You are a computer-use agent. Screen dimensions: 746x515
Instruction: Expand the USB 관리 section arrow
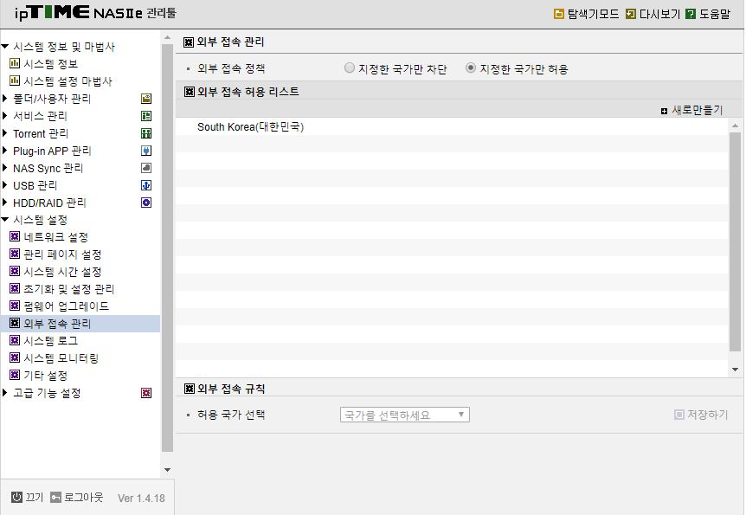[4, 185]
